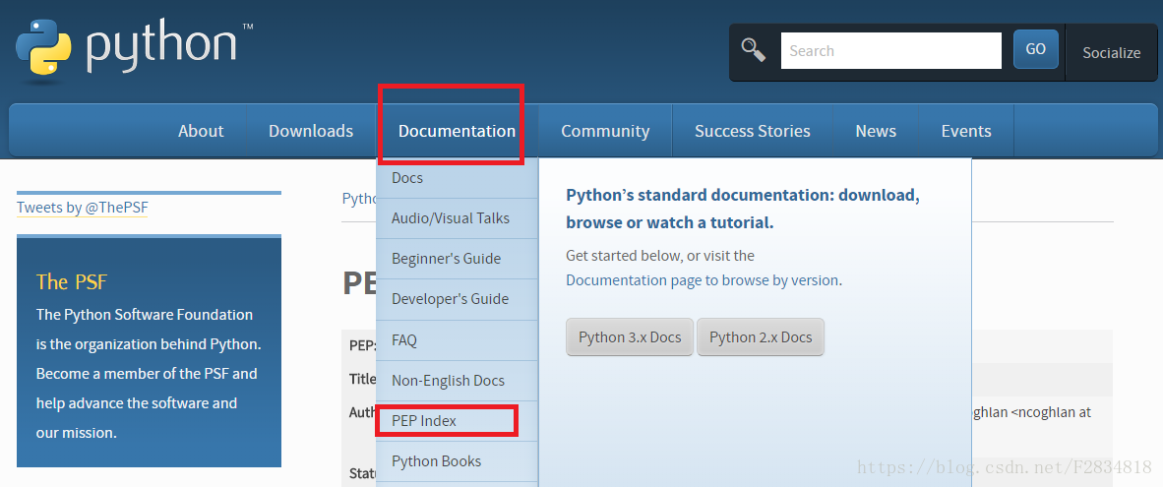The image size is (1163, 487).
Task: Select Beginner's Guide menu entry
Action: 457,259
